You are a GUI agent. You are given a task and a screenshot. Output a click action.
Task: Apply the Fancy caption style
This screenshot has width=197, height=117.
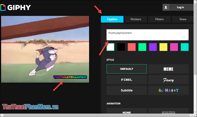(x=168, y=80)
